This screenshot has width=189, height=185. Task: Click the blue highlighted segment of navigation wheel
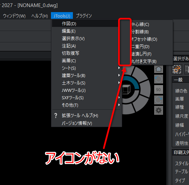point(133,82)
